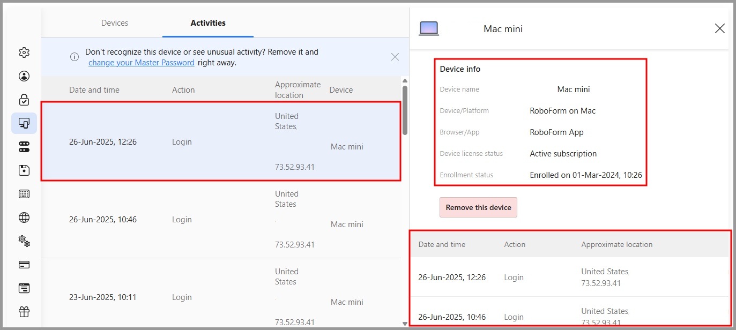This screenshot has height=330, width=736.
Task: Select the 26-Jun-2025, 10:46 login row in activity list
Action: pos(221,219)
